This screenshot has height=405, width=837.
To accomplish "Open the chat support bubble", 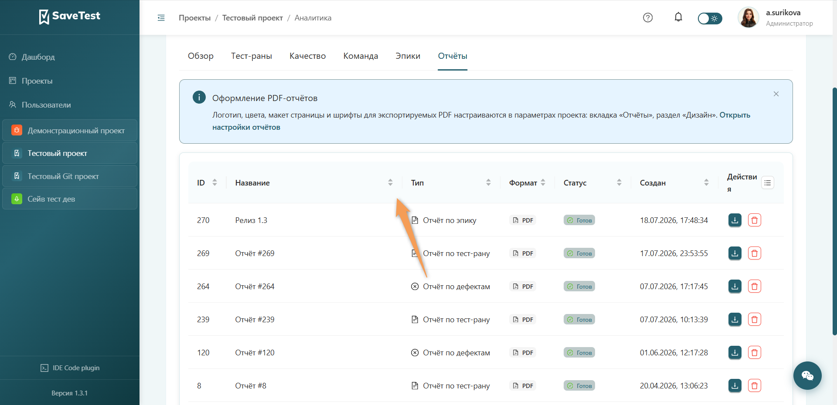I will coord(807,375).
